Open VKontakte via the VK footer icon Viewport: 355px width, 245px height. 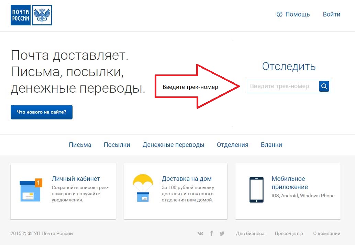200,233
